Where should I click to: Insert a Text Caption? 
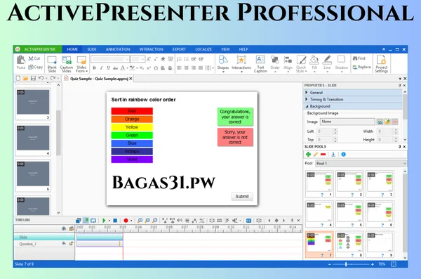260,64
